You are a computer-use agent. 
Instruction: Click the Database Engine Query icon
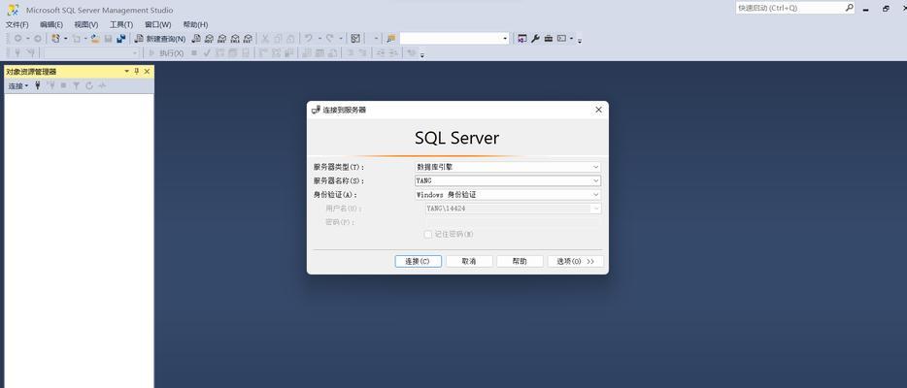(197, 39)
